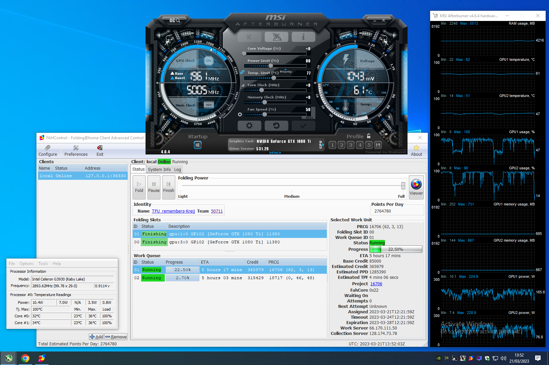The image size is (549, 365).
Task: Open Help menu in the temperature monitor window
Action: tap(57, 264)
